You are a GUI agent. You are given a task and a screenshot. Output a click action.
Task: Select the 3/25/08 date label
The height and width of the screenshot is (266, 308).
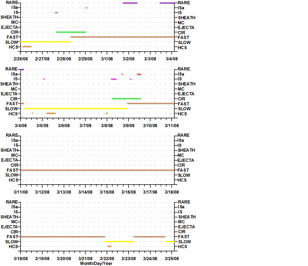click(x=172, y=259)
